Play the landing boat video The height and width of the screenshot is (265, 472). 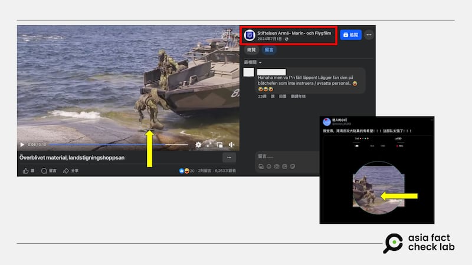click(x=22, y=144)
